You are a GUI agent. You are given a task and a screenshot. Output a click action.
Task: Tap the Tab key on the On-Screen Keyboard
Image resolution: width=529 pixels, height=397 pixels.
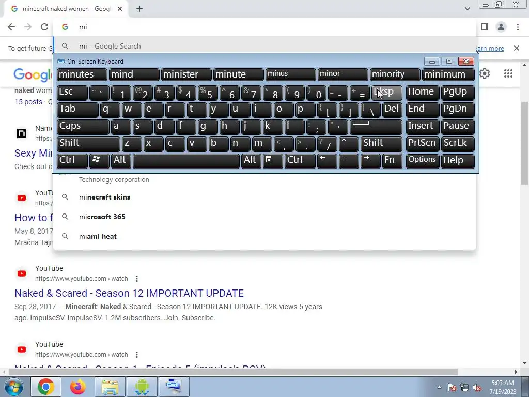(x=77, y=110)
